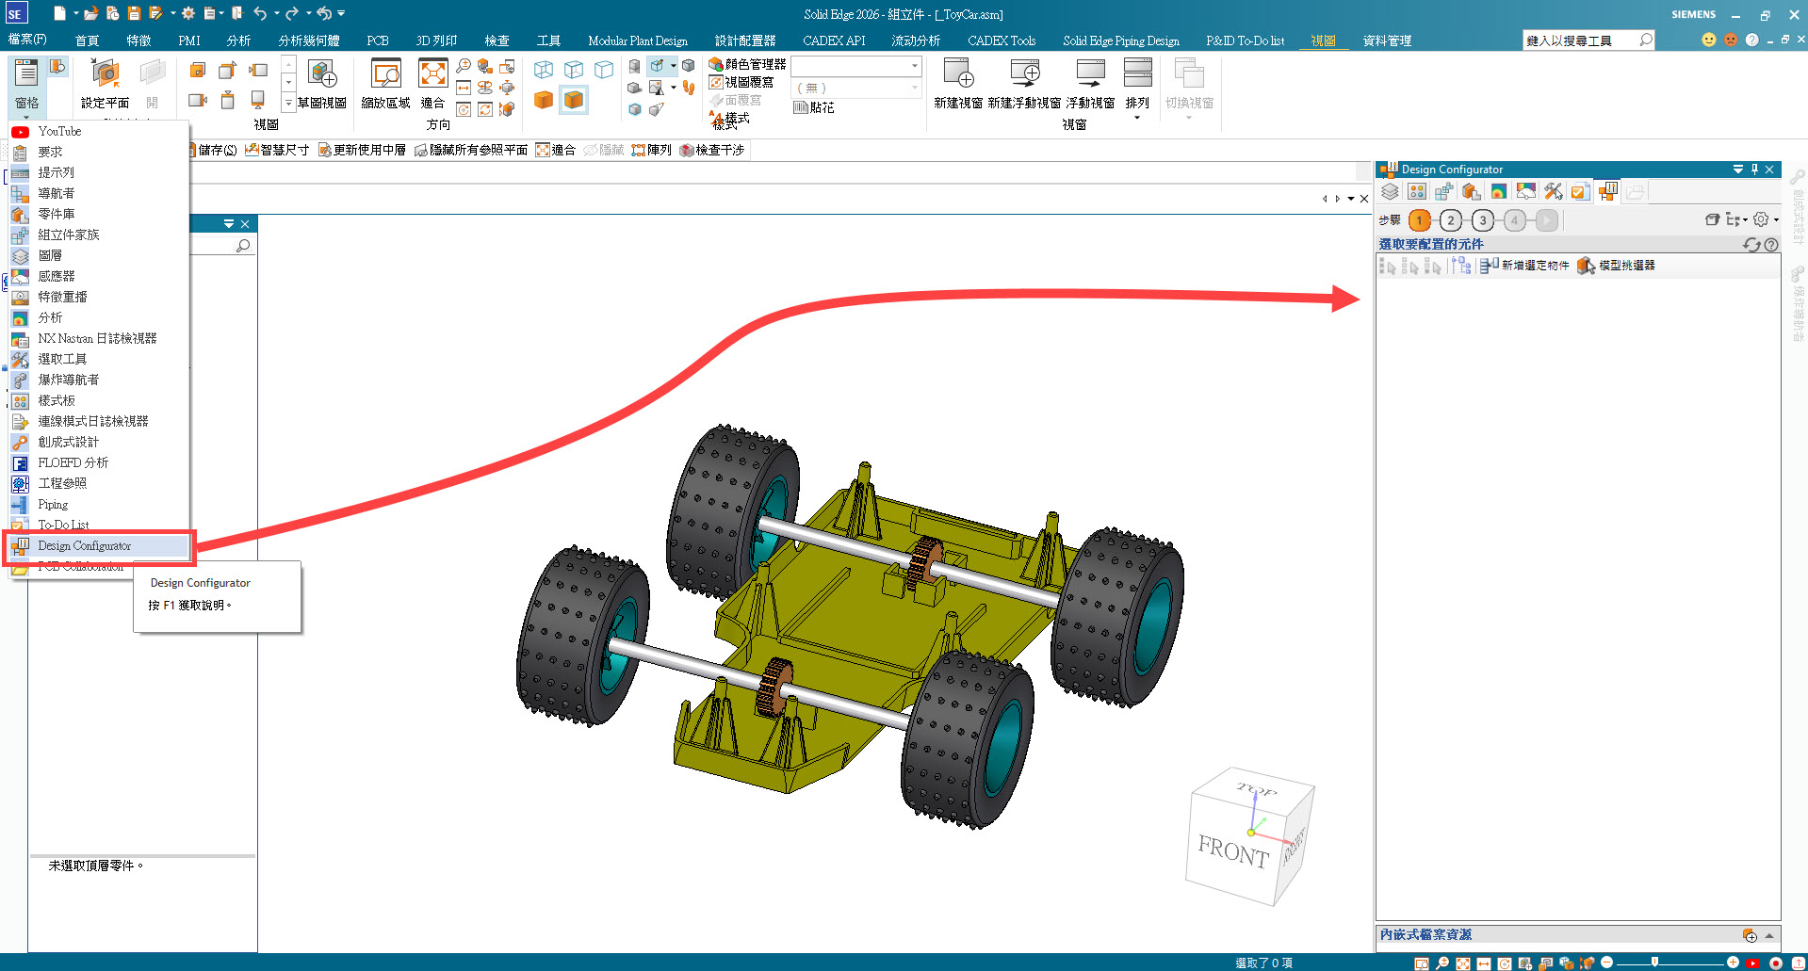The height and width of the screenshot is (971, 1808).
Task: Click the 新增選定物件 add selected objects icon
Action: (1489, 267)
